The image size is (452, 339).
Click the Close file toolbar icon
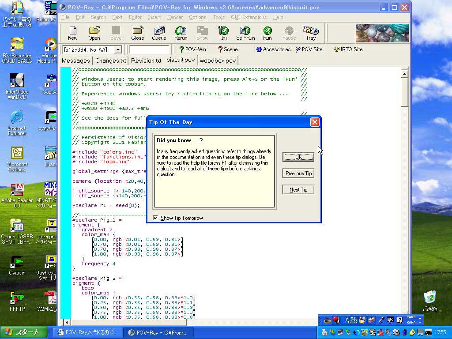(138, 33)
